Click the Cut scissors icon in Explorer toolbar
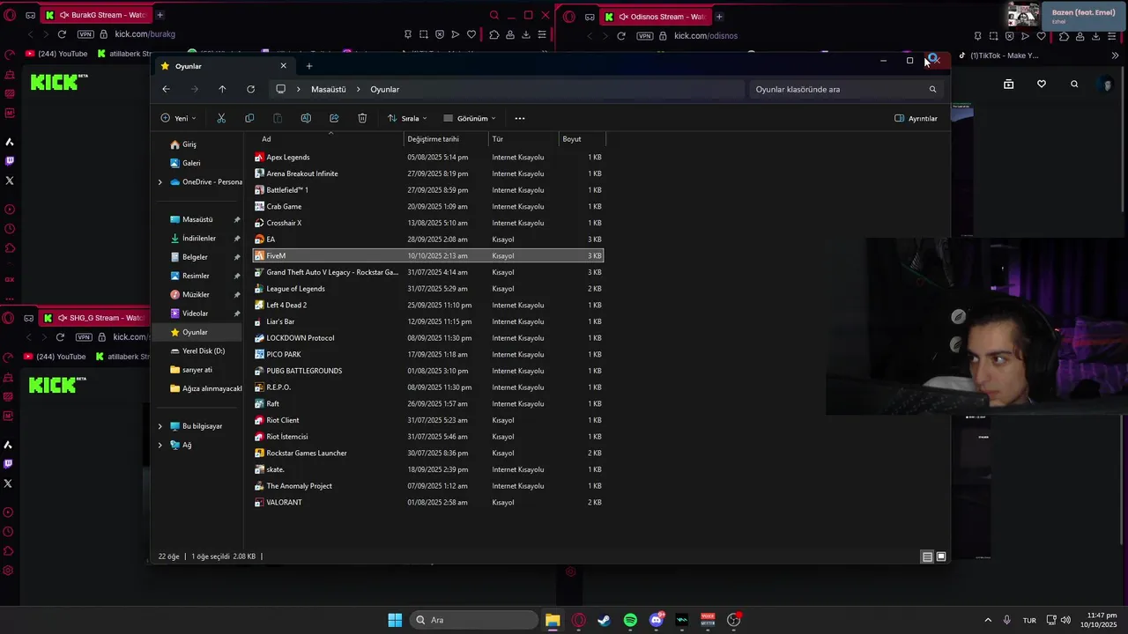This screenshot has width=1128, height=634. [x=221, y=118]
